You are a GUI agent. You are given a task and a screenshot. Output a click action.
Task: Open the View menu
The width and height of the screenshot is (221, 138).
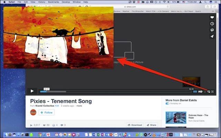pos(33,2)
